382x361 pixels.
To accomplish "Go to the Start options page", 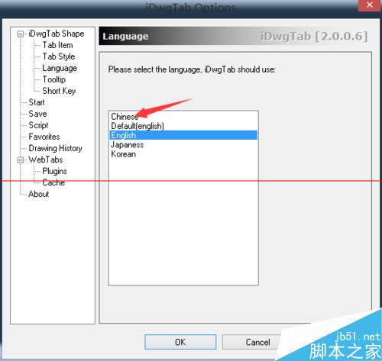I will 37,102.
